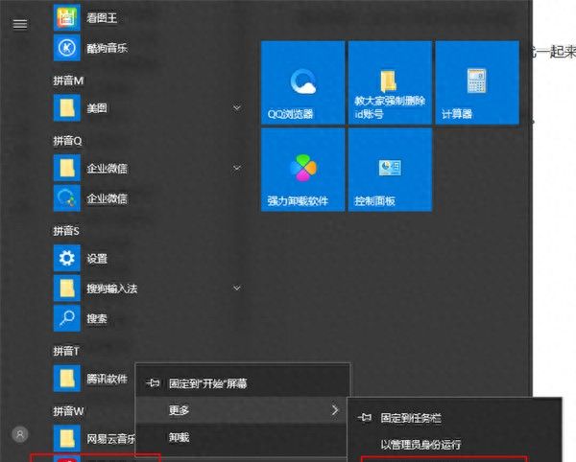Select 卸载 in the context menu
Viewport: 576px width, 462px height.
(243, 437)
